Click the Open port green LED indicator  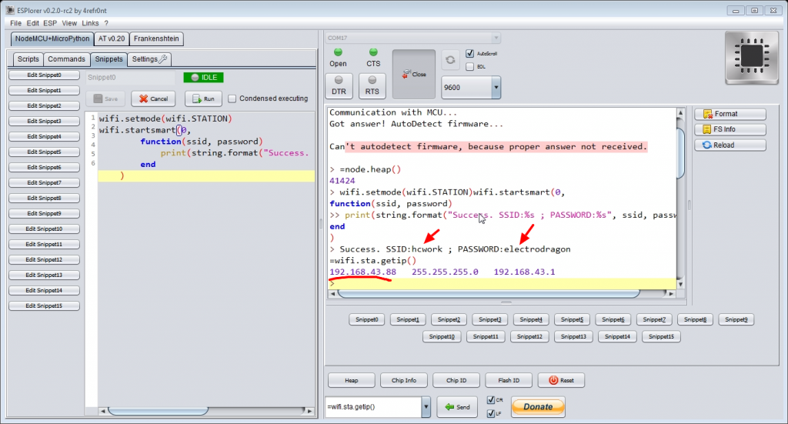pos(339,52)
